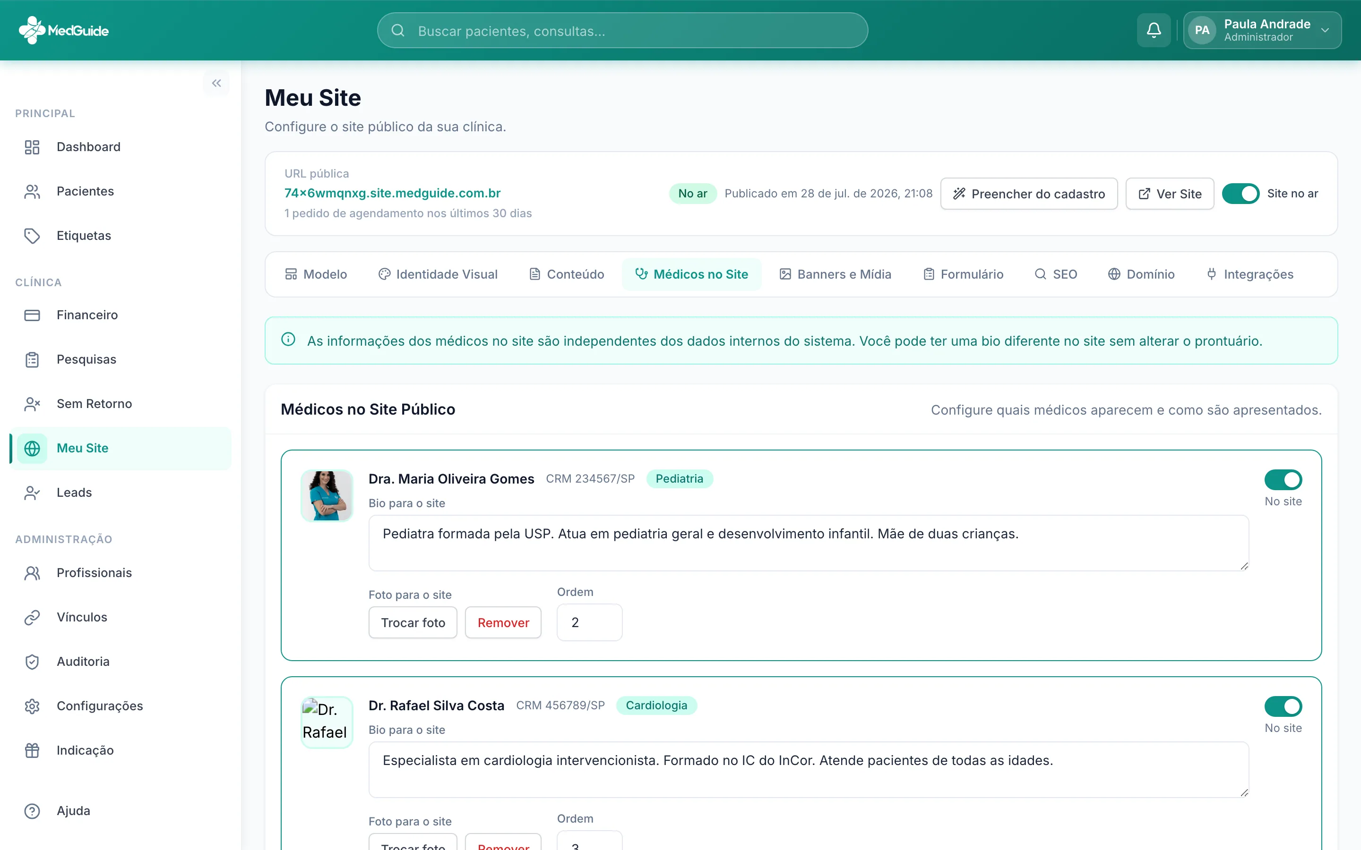Click the 1 pedido de agendamento text
Image resolution: width=1361 pixels, height=850 pixels.
coord(408,213)
